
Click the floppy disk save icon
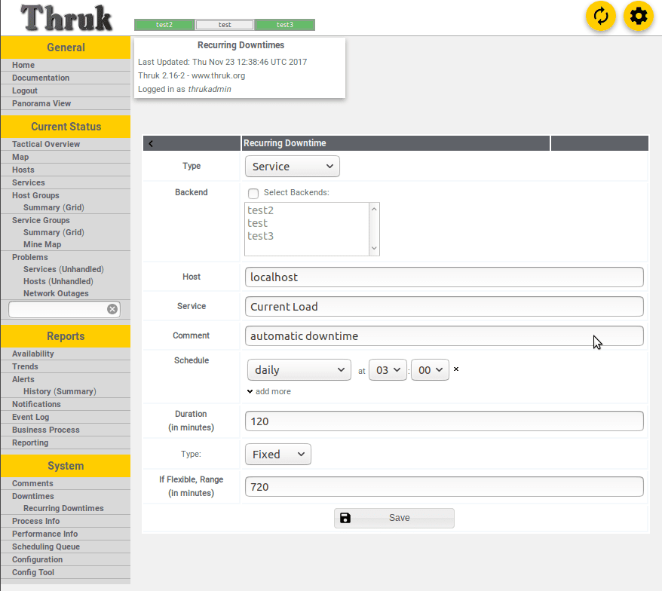(x=345, y=518)
